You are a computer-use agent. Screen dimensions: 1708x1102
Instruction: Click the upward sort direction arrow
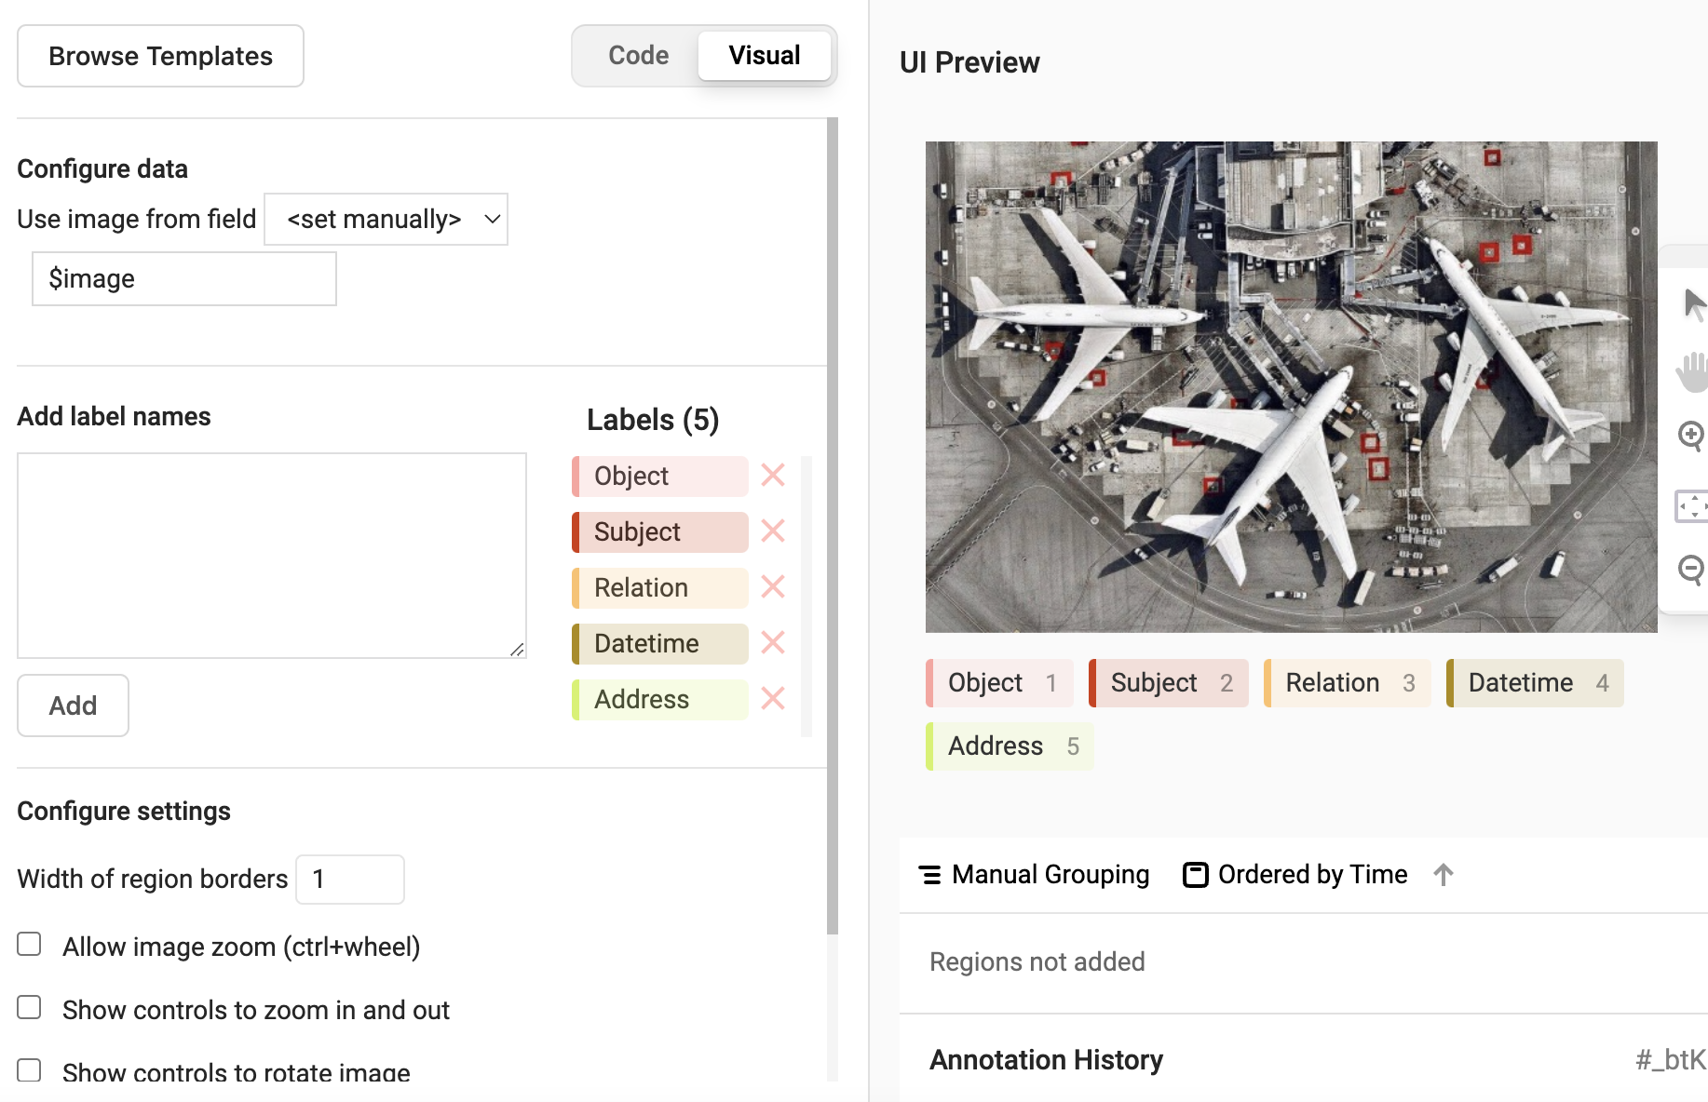1443,874
